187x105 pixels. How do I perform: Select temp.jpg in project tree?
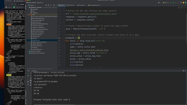click(34, 48)
